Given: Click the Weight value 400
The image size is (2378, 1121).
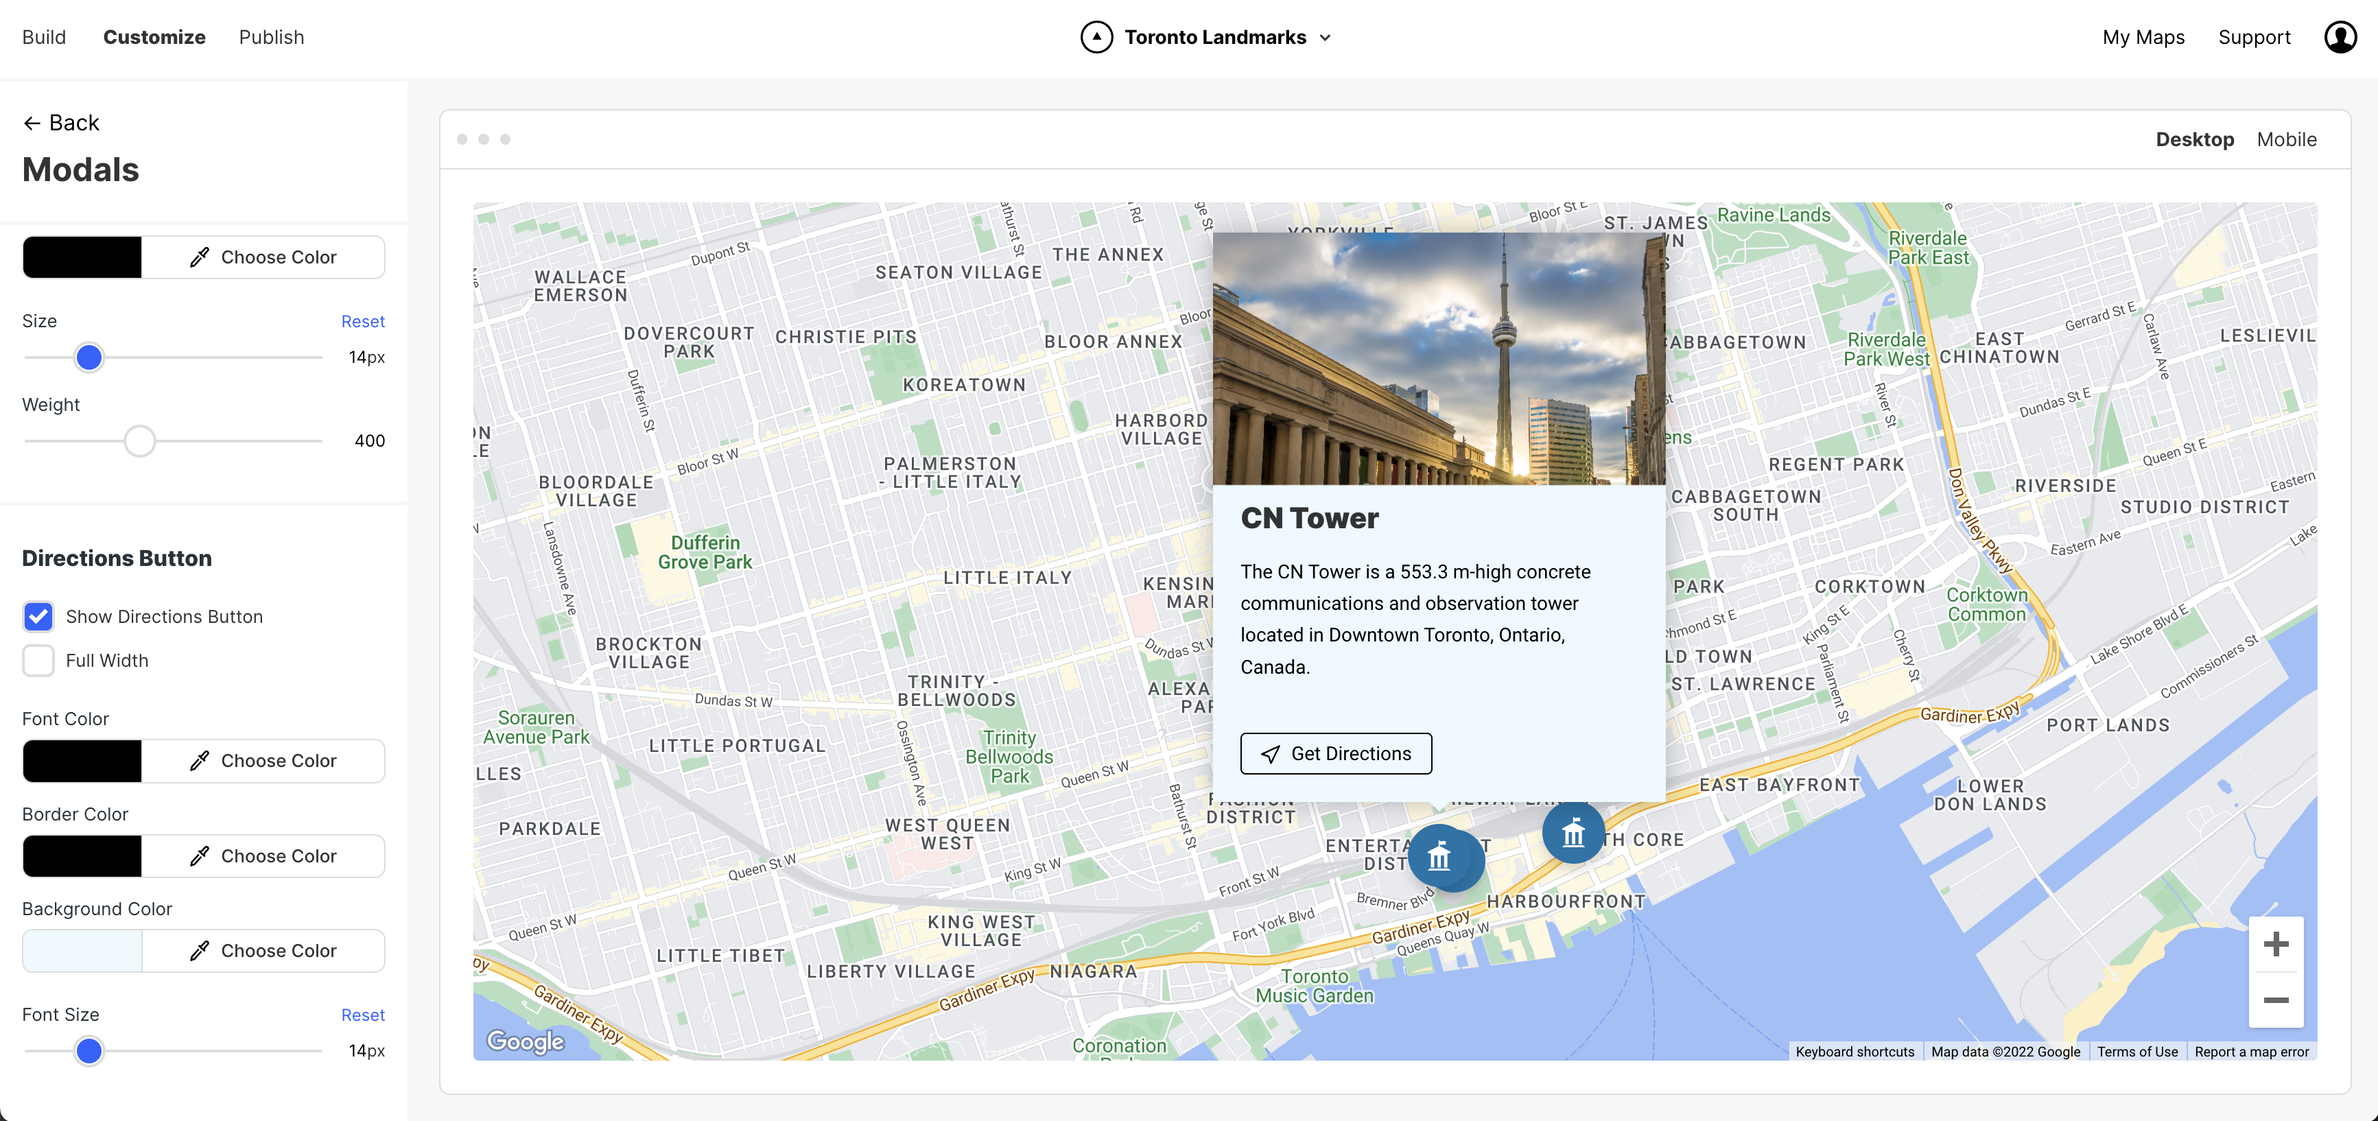Looking at the screenshot, I should pos(369,441).
